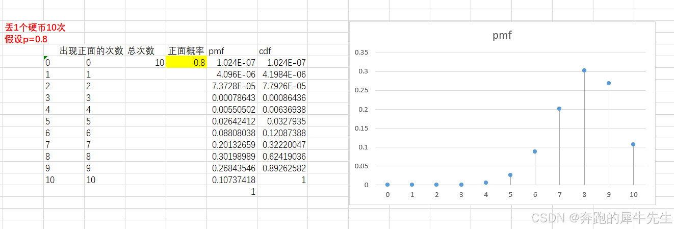Select value 9 under the 出现正面的次数 column
The height and width of the screenshot is (229, 674).
pyautogui.click(x=105, y=168)
